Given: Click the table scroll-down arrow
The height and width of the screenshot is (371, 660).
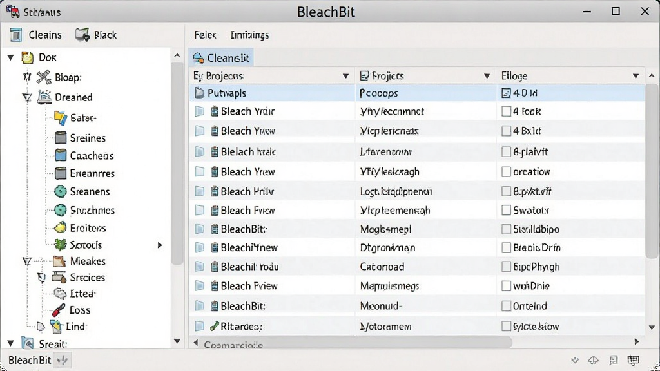Looking at the screenshot, I should 652,327.
